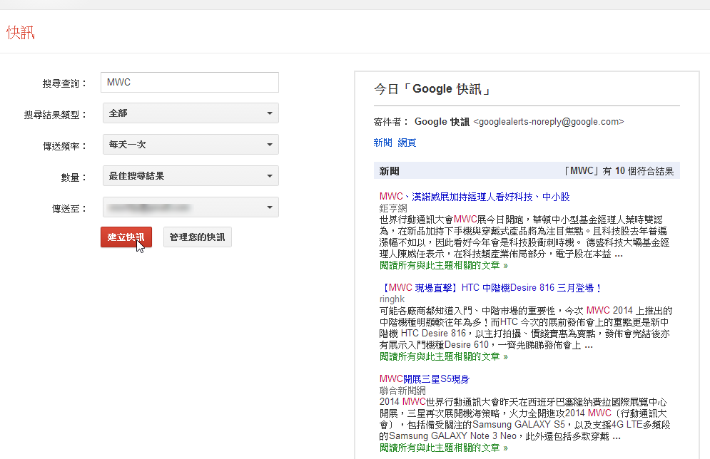
Task: Click the 管理您的快訊 button
Action: point(198,237)
